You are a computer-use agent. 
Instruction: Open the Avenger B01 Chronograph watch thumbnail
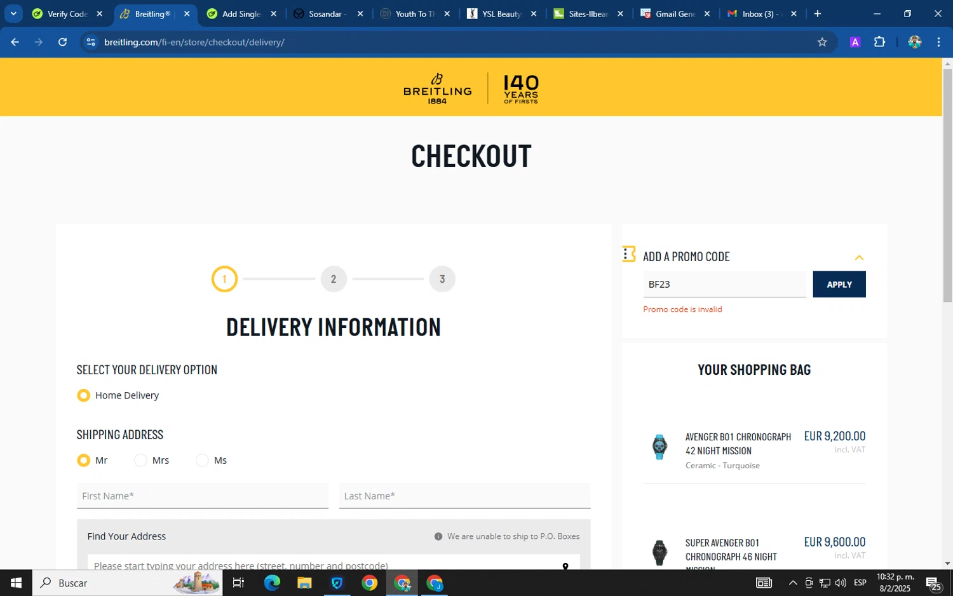point(659,447)
